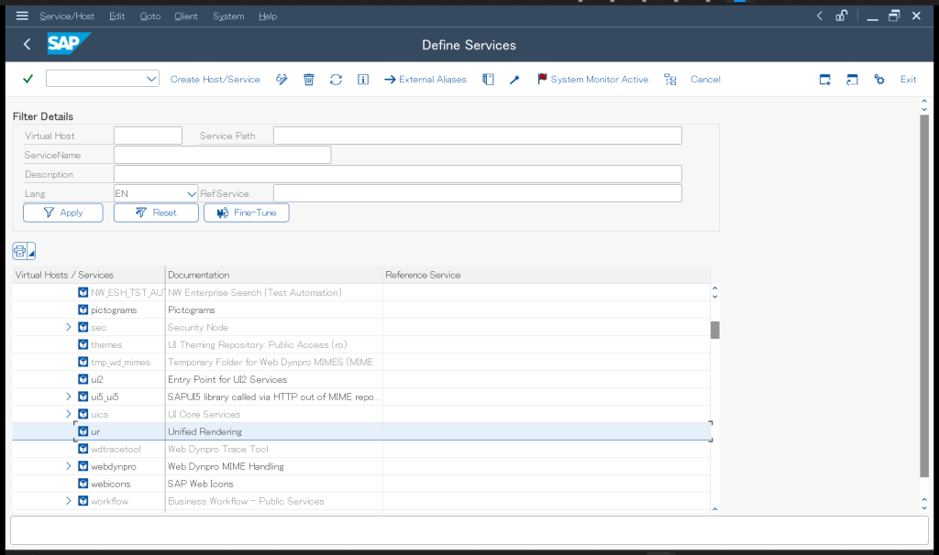This screenshot has width=939, height=555.
Task: Click the hierarchy tree icon before Cancel
Action: coord(670,80)
